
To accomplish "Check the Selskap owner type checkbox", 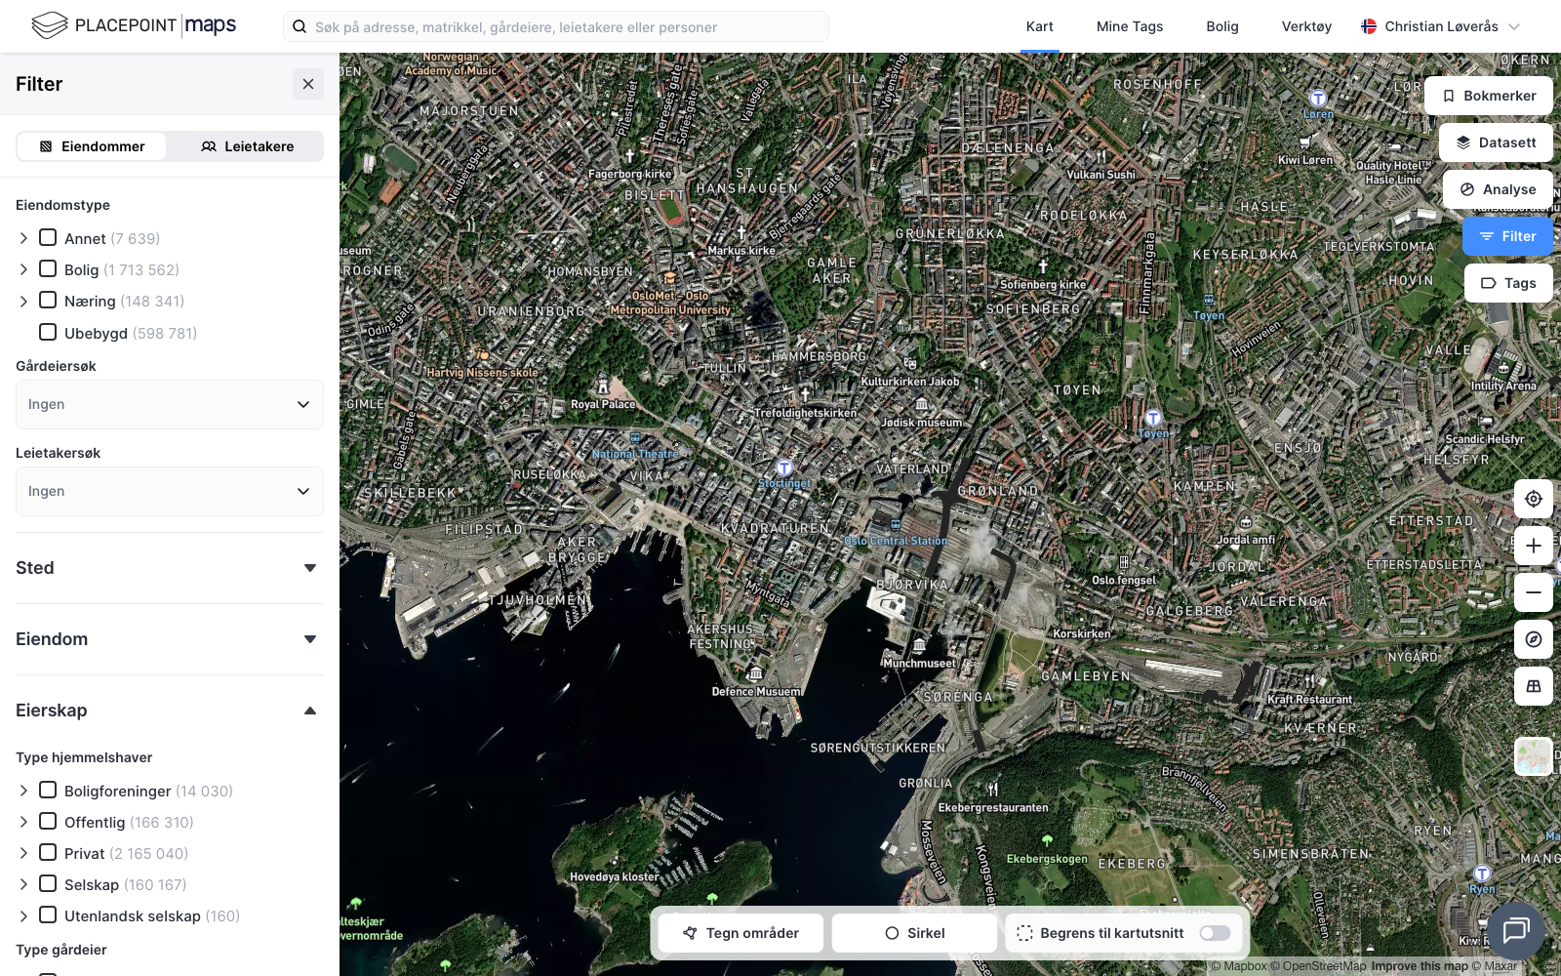I will [x=48, y=883].
